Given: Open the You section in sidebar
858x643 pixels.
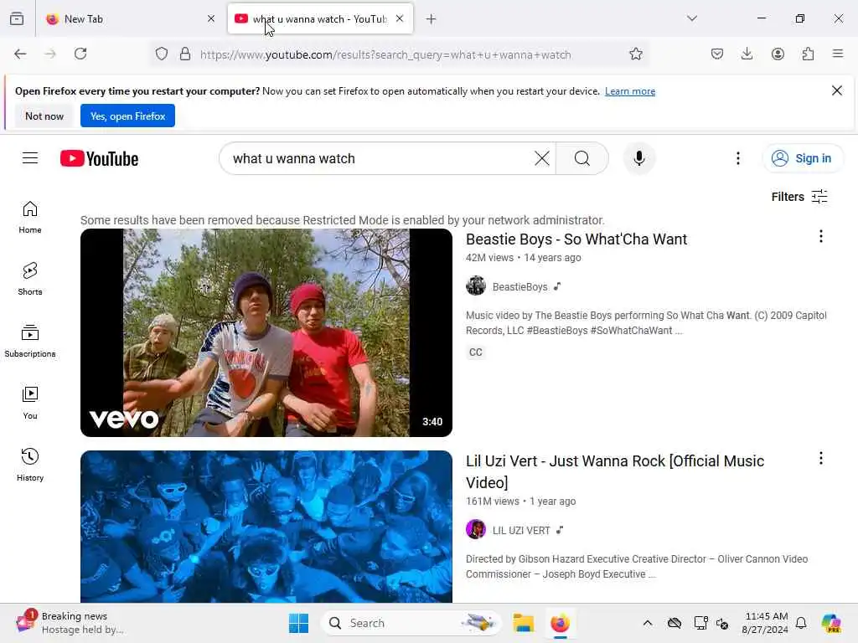Looking at the screenshot, I should [x=30, y=403].
